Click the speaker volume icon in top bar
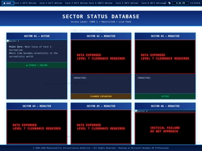The width and height of the screenshot is (202, 151). coord(165,3)
